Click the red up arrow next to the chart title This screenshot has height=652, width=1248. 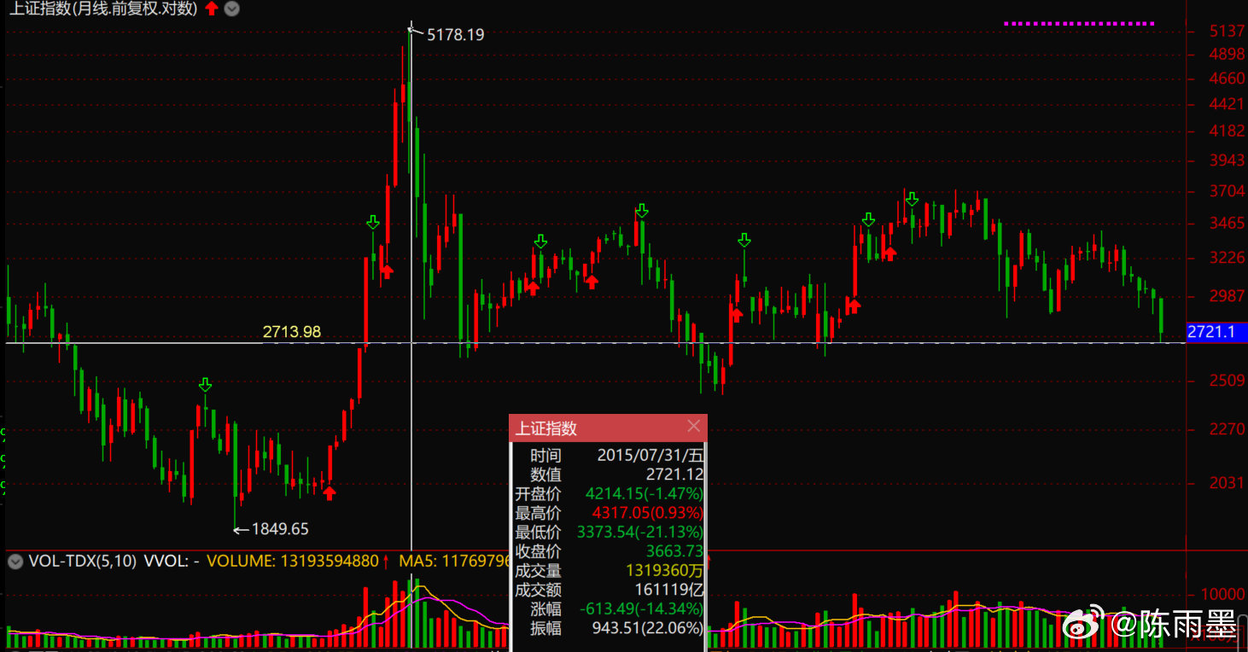(x=211, y=9)
